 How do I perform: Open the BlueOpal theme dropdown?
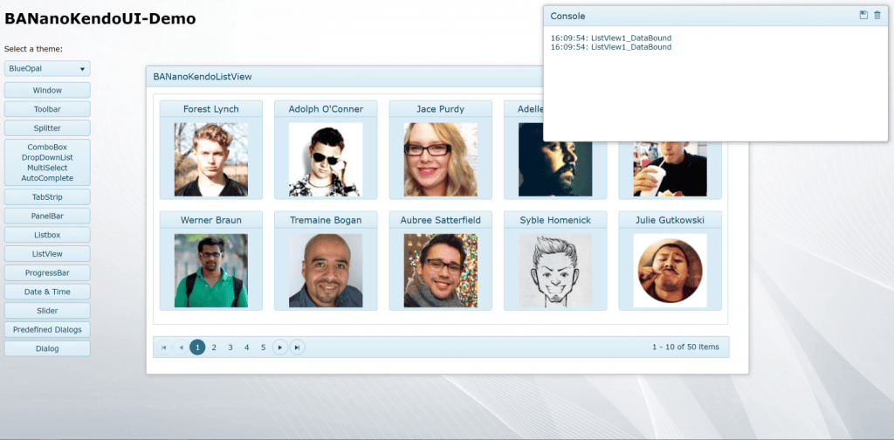coord(47,69)
